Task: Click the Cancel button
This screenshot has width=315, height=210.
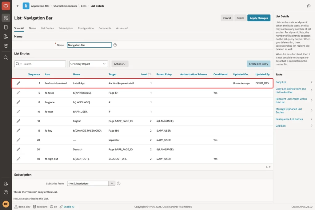Action: (227, 18)
